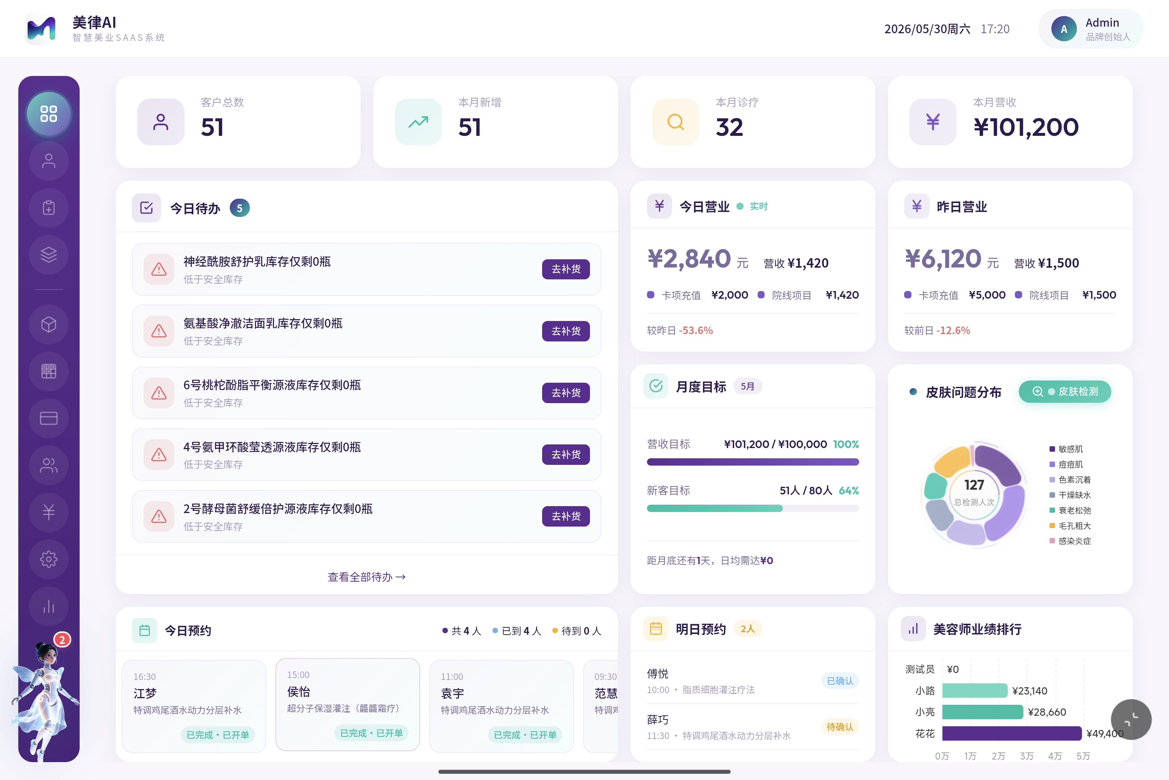Open the customer person icon in sidebar
The image size is (1169, 780).
[x=49, y=161]
